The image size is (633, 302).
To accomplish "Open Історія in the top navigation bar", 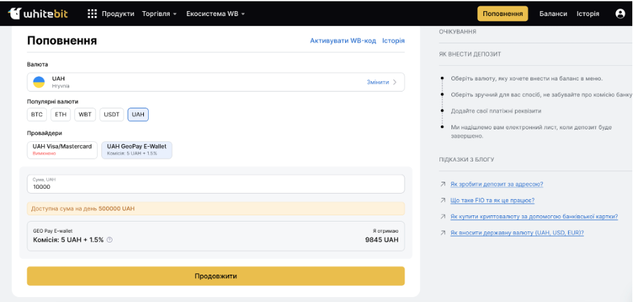I will pos(588,14).
